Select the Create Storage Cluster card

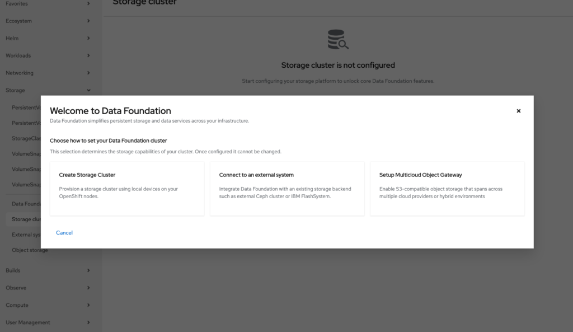(127, 189)
